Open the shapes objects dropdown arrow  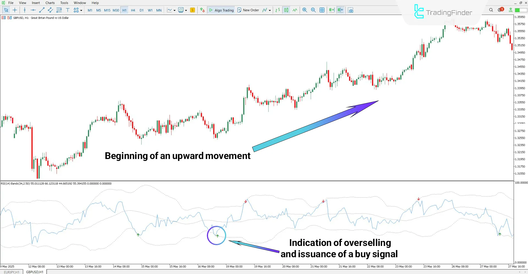coord(81,10)
